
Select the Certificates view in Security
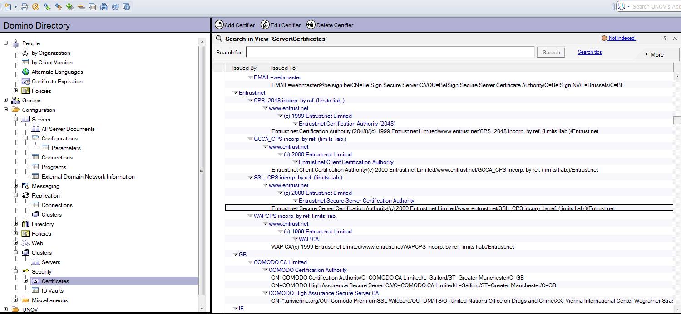(55, 281)
